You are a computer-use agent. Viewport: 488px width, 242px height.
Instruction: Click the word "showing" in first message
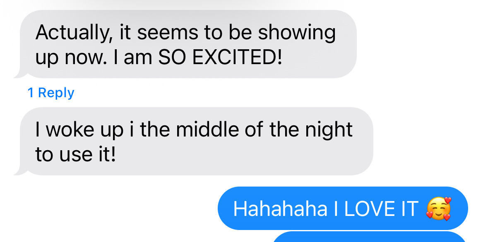pyautogui.click(x=297, y=33)
